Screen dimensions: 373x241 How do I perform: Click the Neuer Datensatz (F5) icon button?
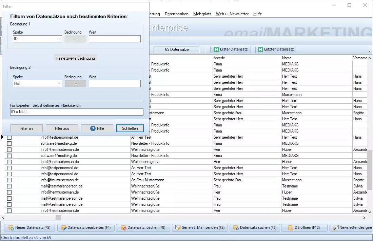tap(11, 228)
